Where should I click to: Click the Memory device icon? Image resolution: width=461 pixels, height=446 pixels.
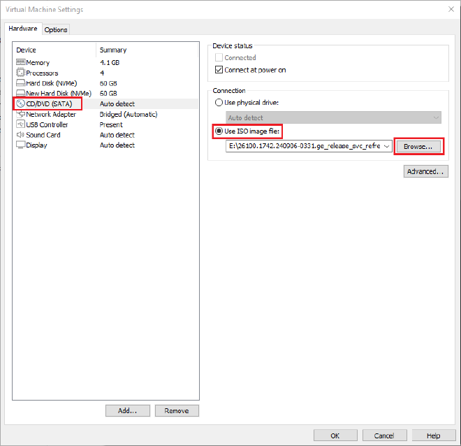[20, 63]
